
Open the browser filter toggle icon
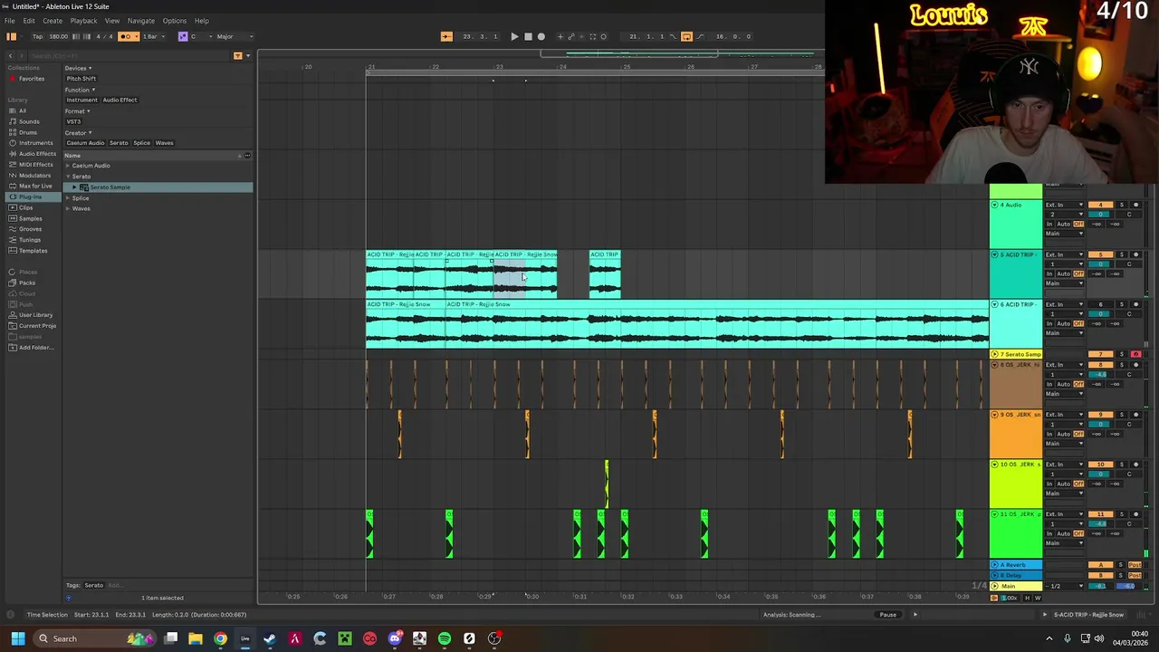[x=238, y=55]
